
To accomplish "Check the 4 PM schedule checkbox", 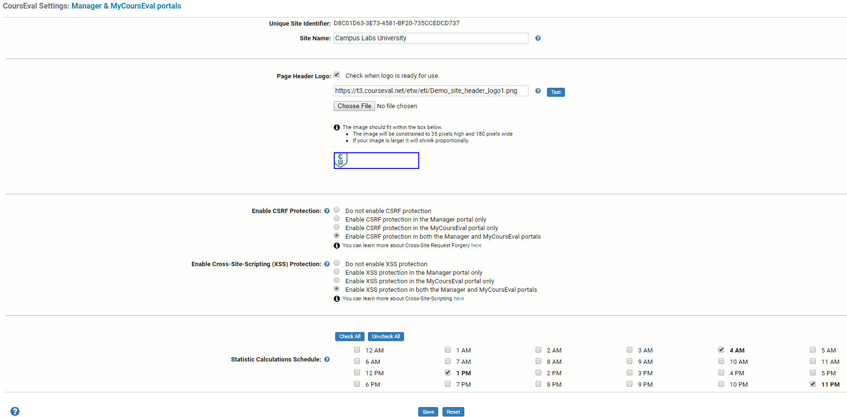I will (x=721, y=373).
